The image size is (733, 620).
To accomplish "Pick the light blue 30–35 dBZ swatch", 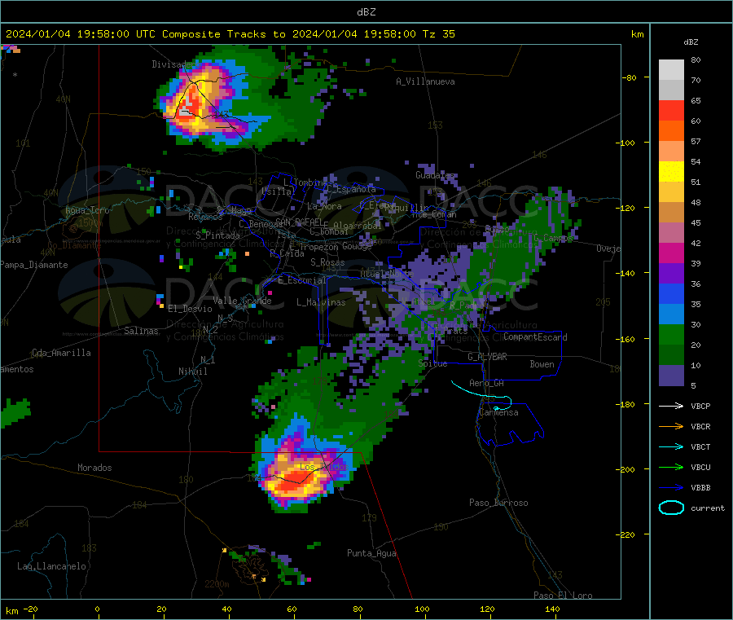I will coord(671,314).
